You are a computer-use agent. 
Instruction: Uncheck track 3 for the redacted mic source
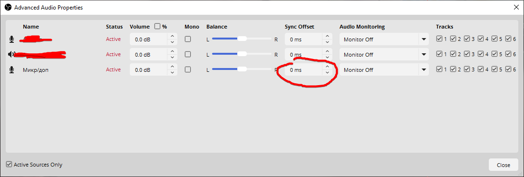[467, 39]
